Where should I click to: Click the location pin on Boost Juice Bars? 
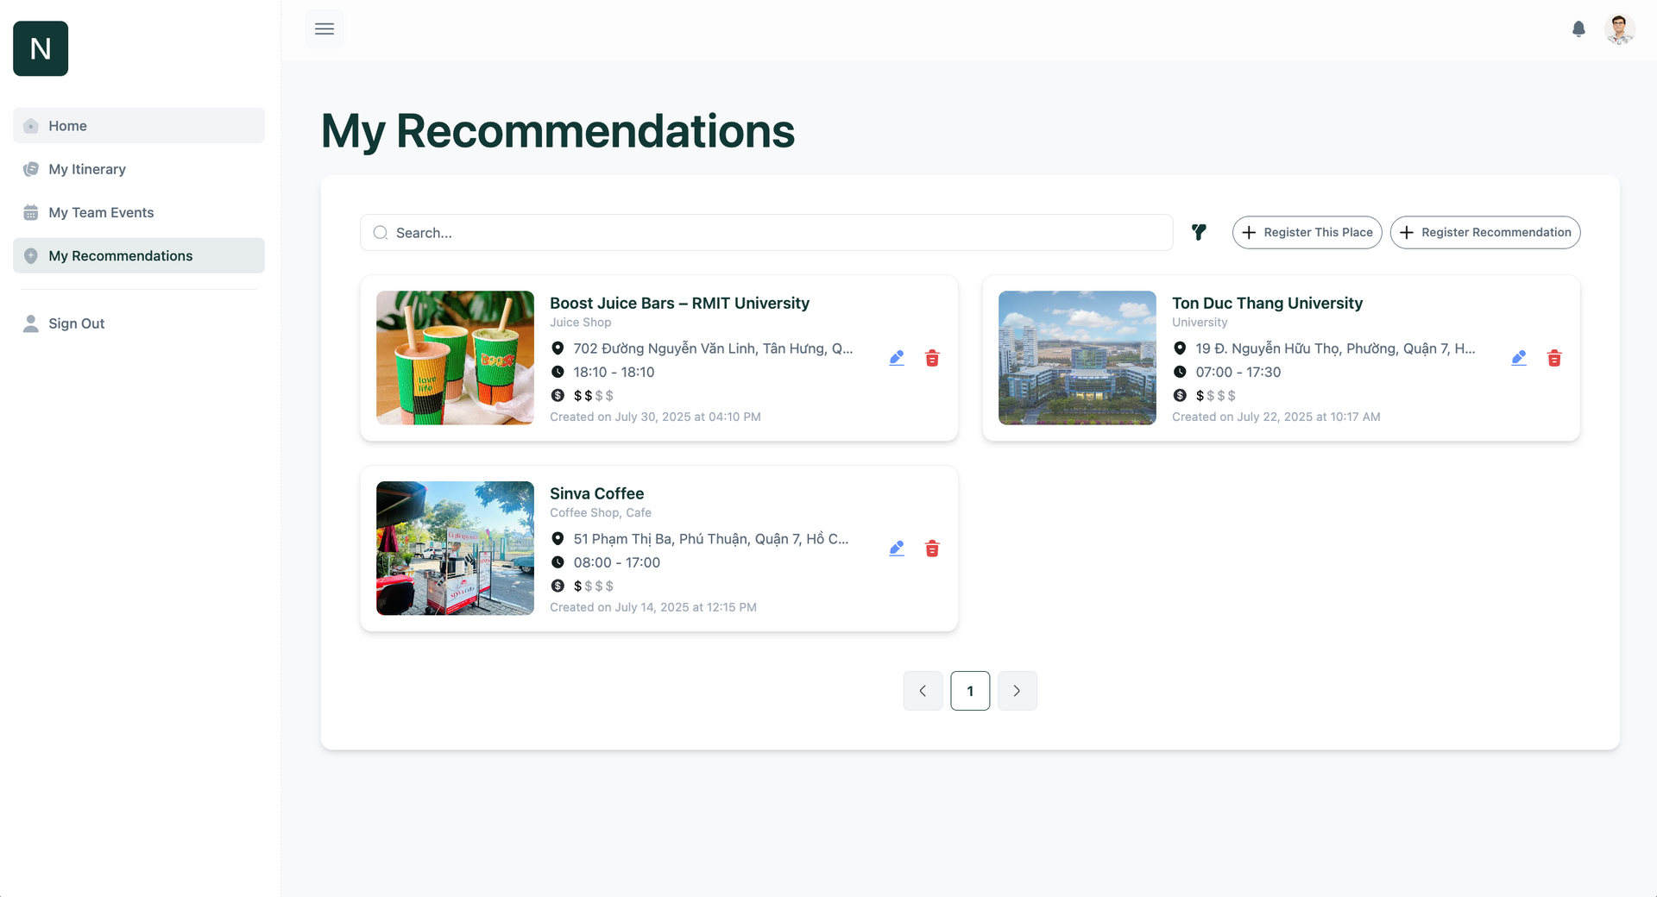point(558,348)
